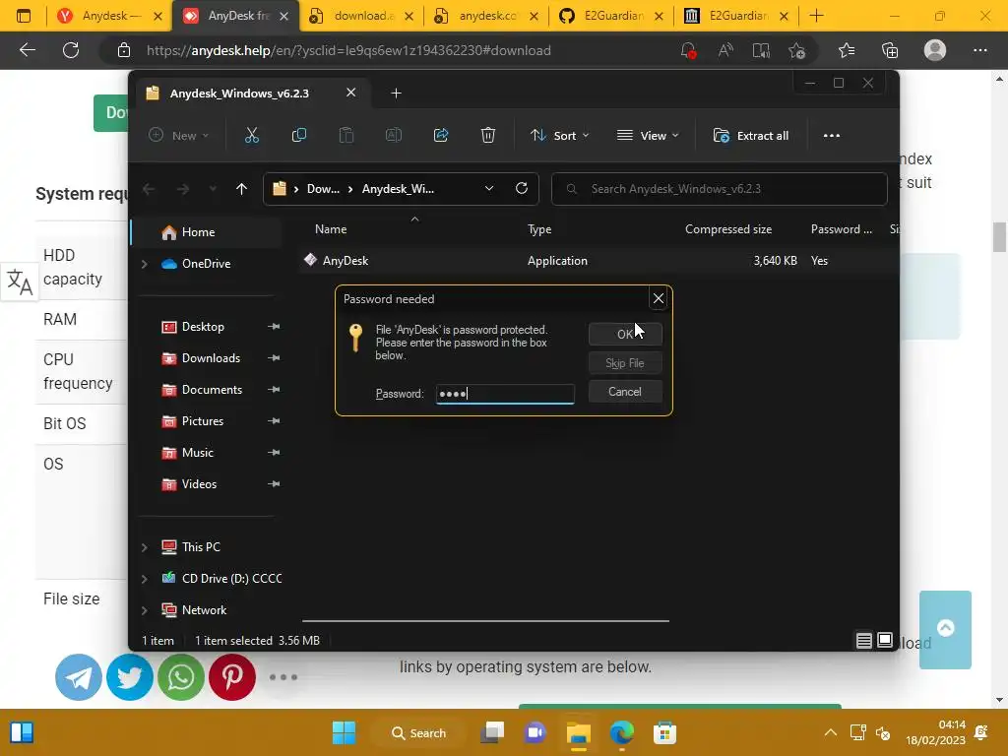1008x756 pixels.
Task: Close the Anydesk_Windows_v6.2.3 Explorer tab
Action: pyautogui.click(x=351, y=93)
